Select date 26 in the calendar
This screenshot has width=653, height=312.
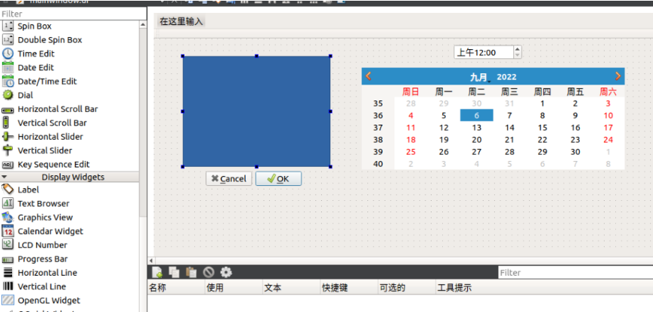444,152
